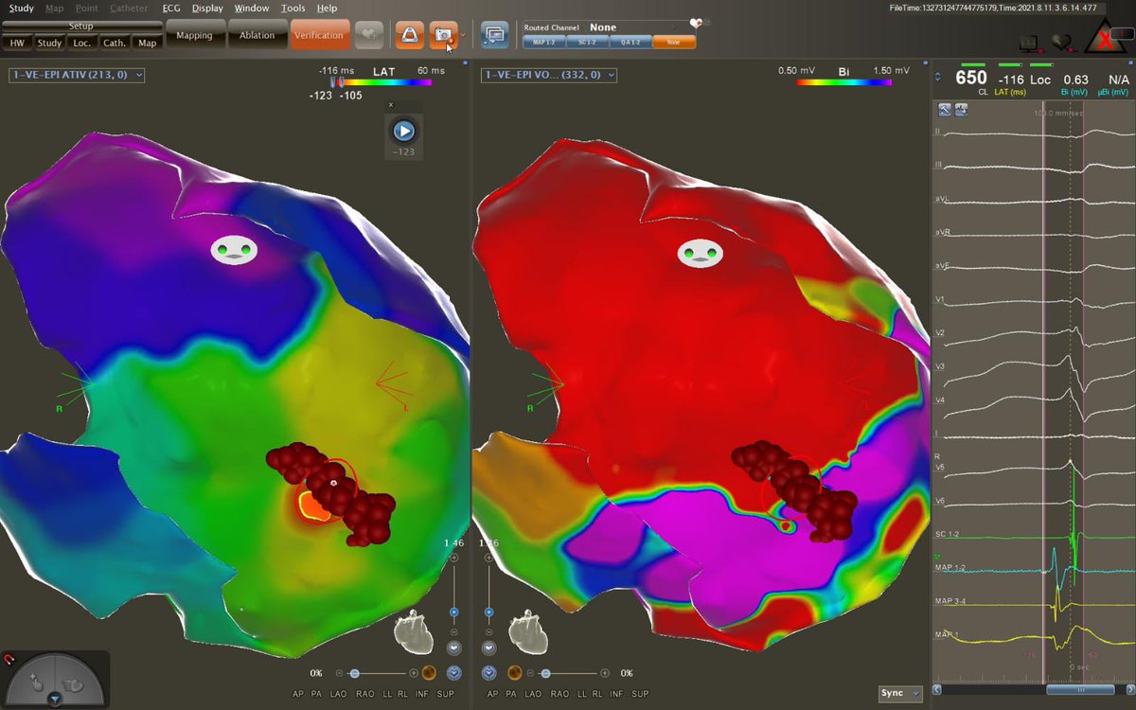Open the ECG menu
1136x710 pixels.
171,8
